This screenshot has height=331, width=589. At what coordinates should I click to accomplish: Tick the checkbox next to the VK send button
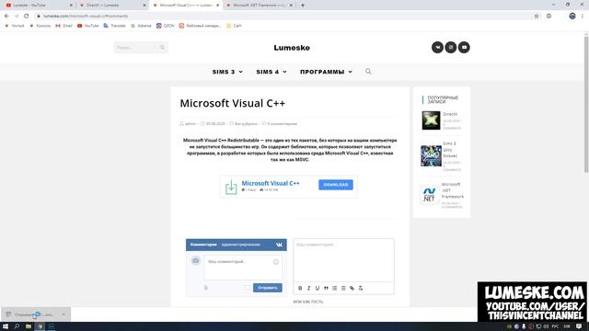pos(248,288)
